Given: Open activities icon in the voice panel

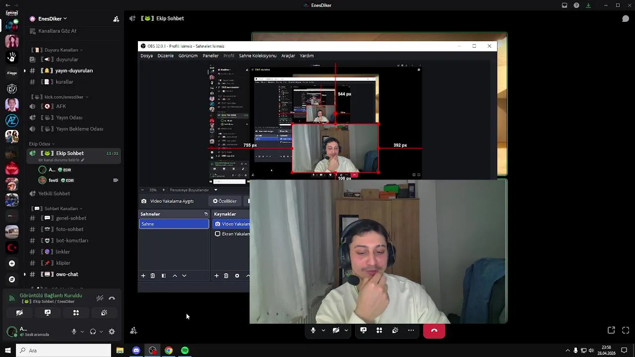Looking at the screenshot, I should point(76,313).
